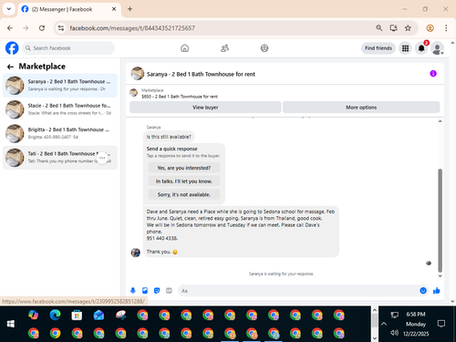
Task: Open Chrome profile avatar
Action: 430,28
